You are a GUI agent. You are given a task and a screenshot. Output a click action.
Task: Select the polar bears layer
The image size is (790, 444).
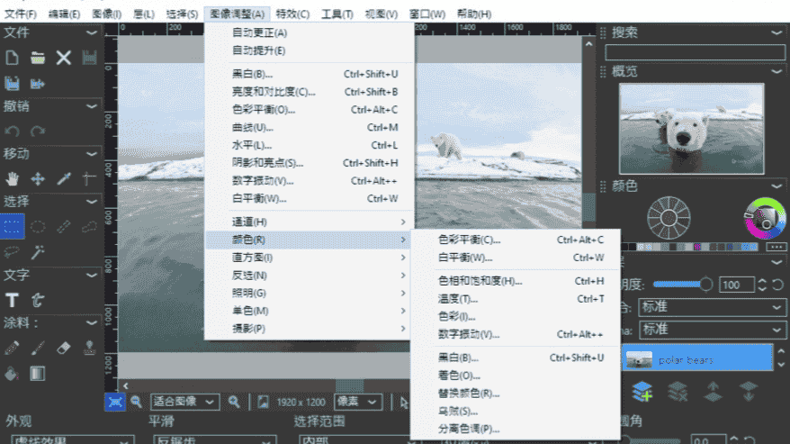pos(697,358)
